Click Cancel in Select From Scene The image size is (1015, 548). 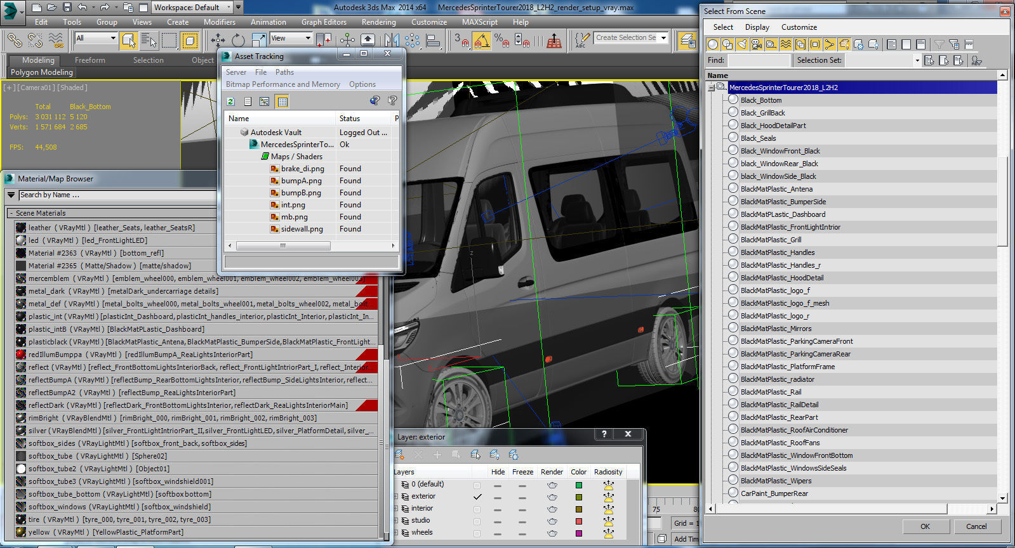click(x=976, y=526)
